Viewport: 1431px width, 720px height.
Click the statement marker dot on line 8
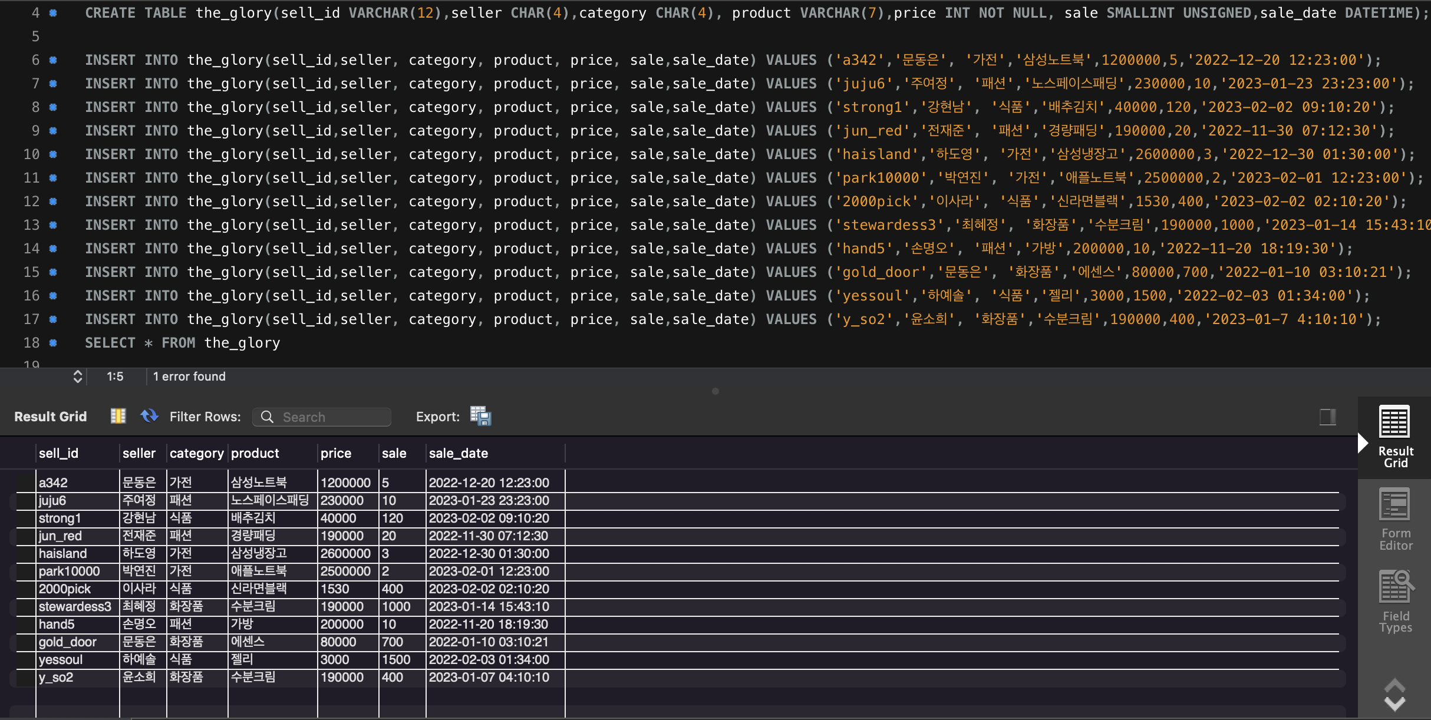[53, 107]
